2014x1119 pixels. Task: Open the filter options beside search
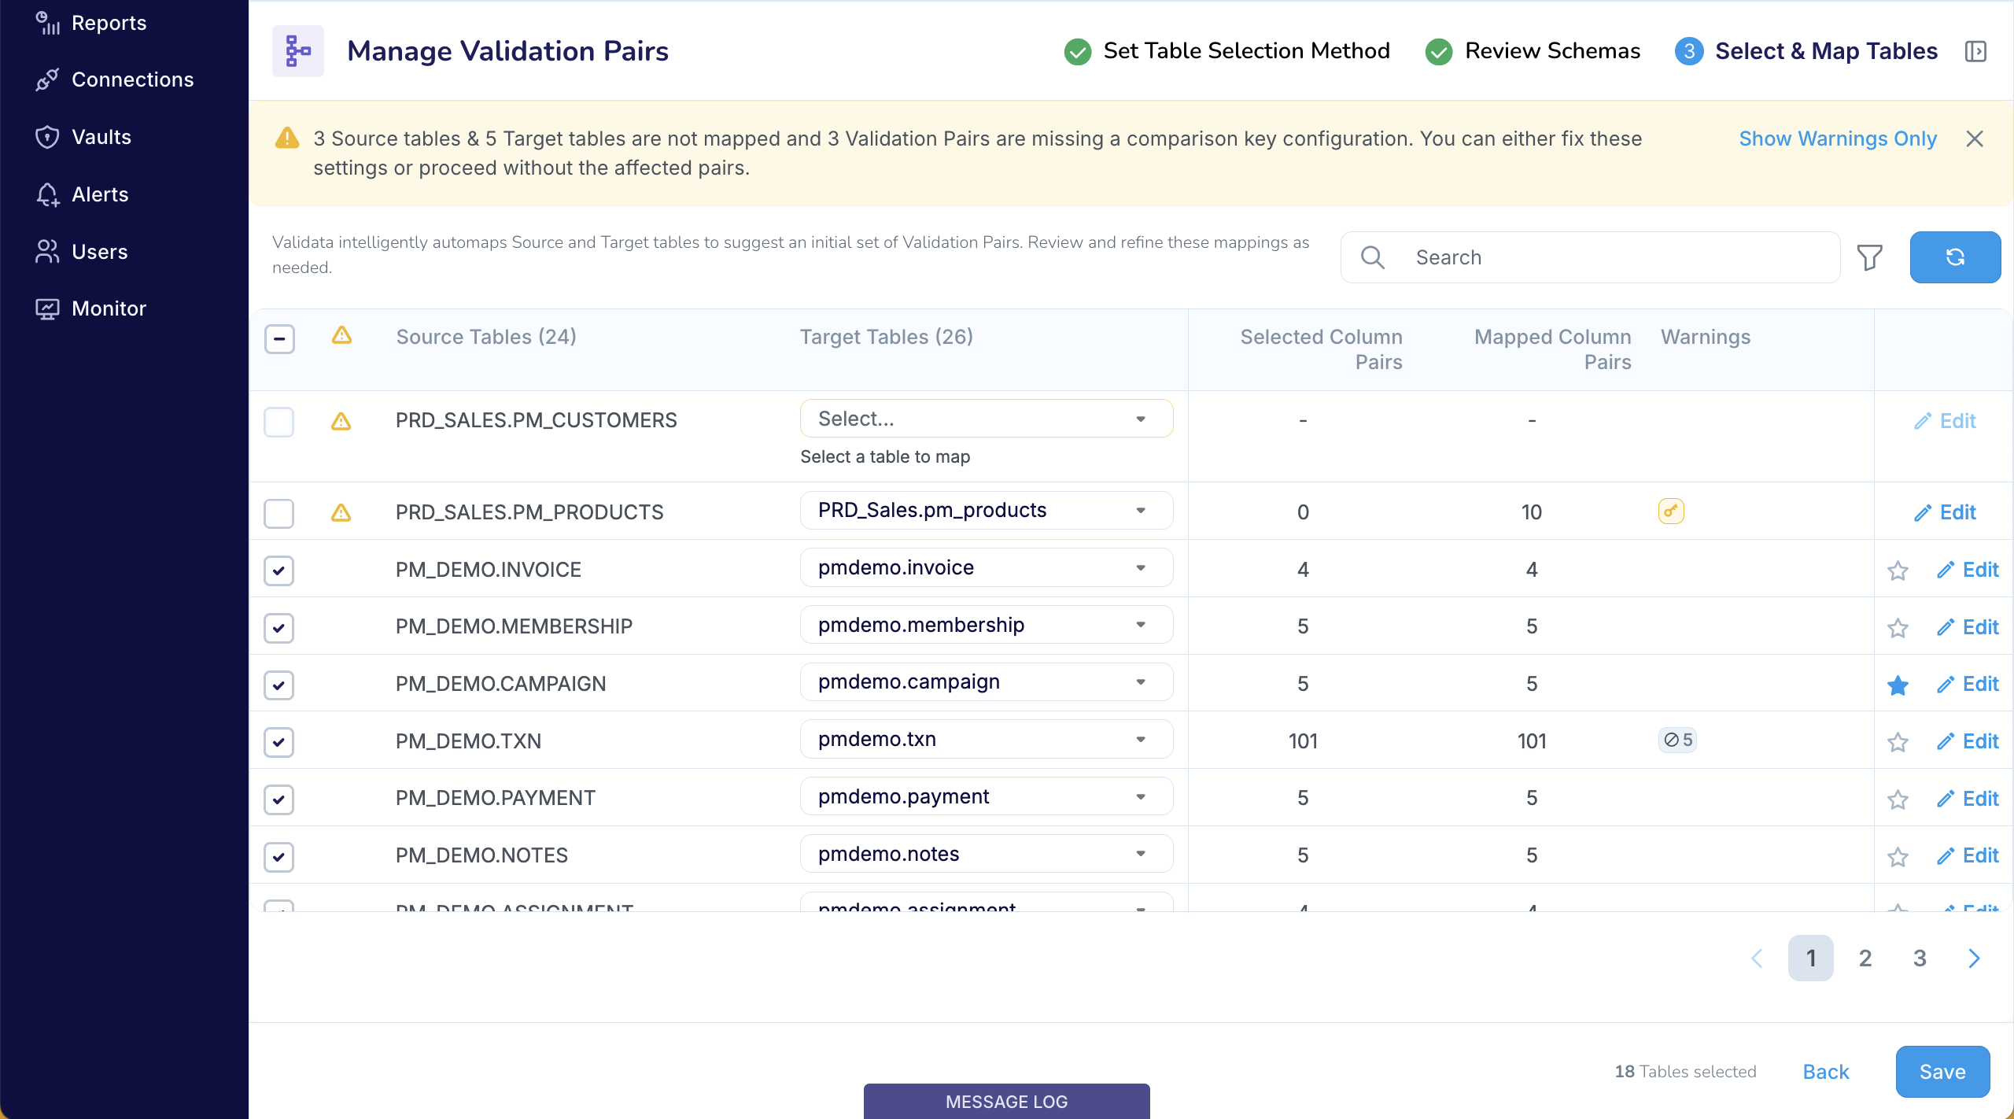click(1869, 257)
